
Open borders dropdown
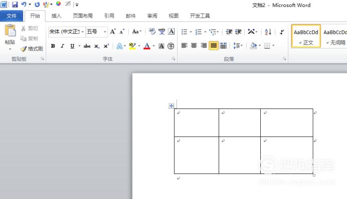click(x=273, y=45)
